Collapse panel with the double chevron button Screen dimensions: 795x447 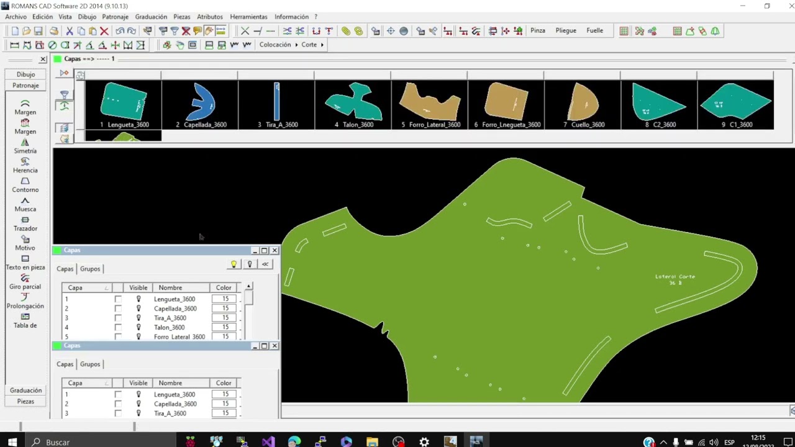[265, 264]
